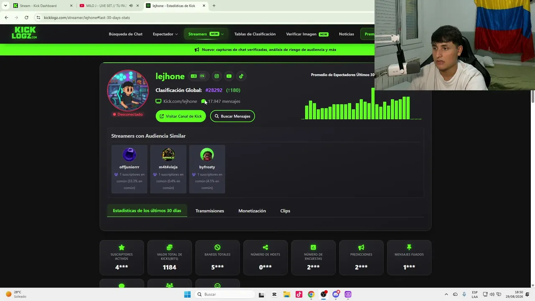Click the #28292 global ranking link
This screenshot has height=301, width=535.
coord(214,90)
